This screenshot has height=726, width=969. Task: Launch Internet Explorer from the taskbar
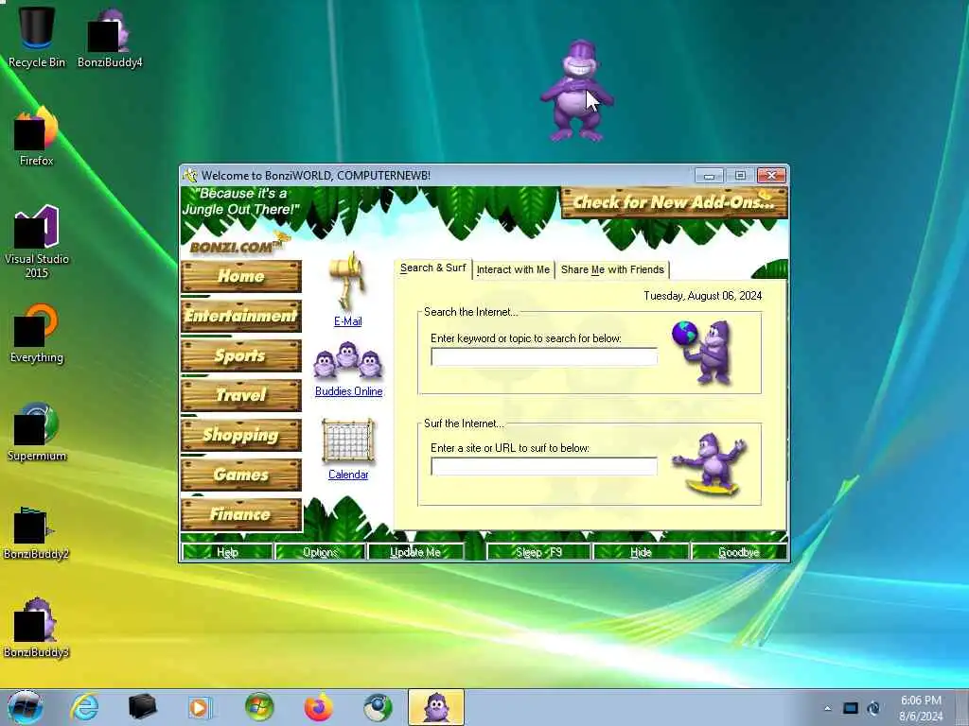tap(84, 707)
